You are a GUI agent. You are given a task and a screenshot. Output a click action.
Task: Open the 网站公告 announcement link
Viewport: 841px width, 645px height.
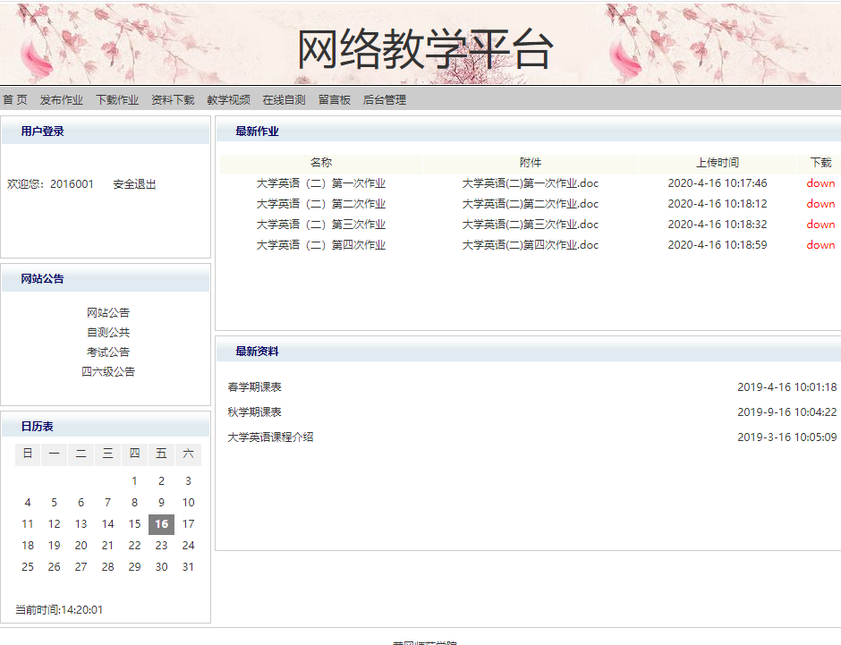coord(108,313)
